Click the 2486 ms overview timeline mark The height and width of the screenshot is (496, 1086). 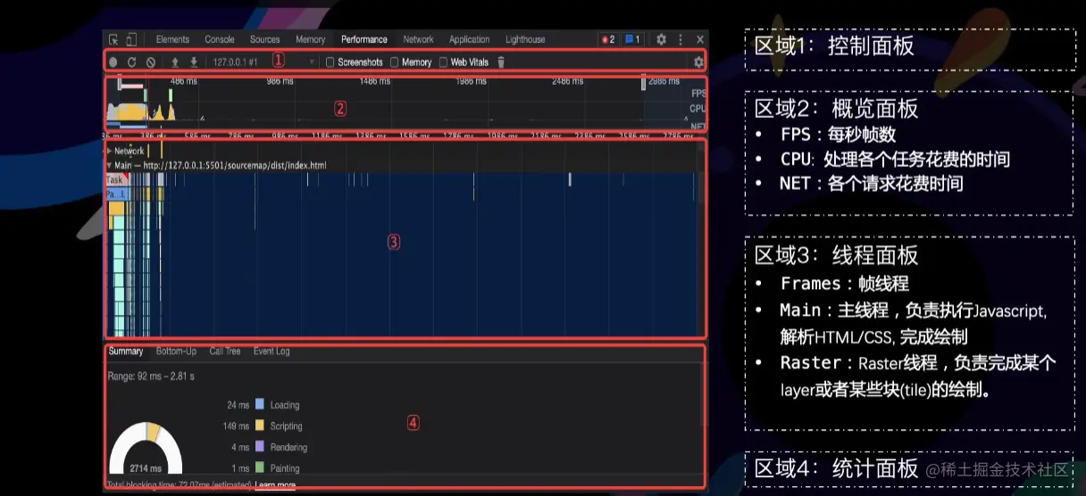(x=567, y=81)
